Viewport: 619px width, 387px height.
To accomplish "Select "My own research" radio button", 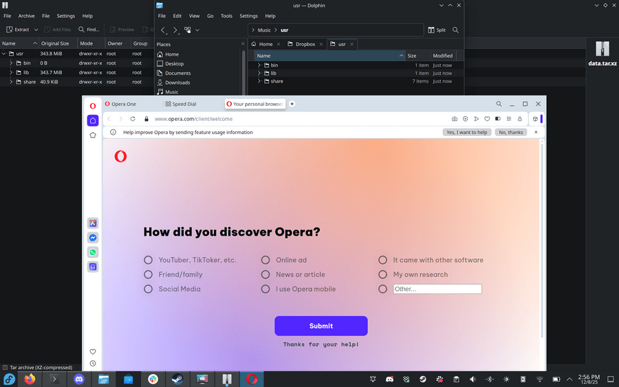I will [383, 274].
